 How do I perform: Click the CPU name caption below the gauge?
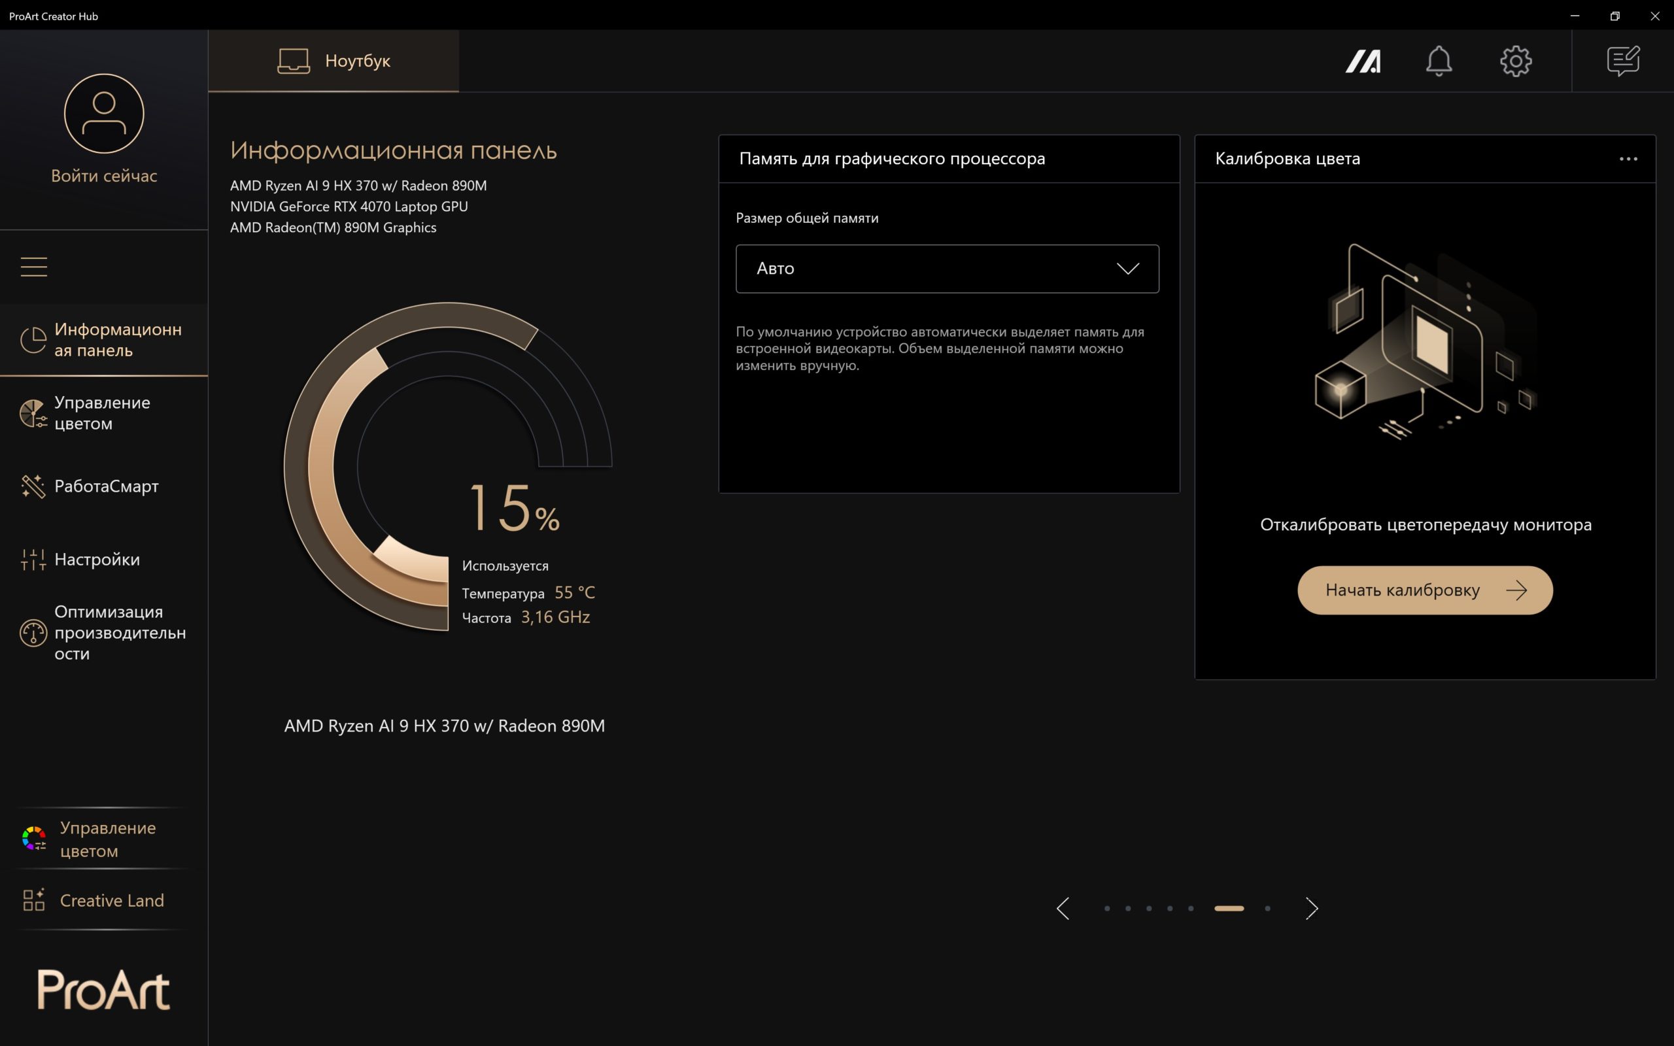444,726
